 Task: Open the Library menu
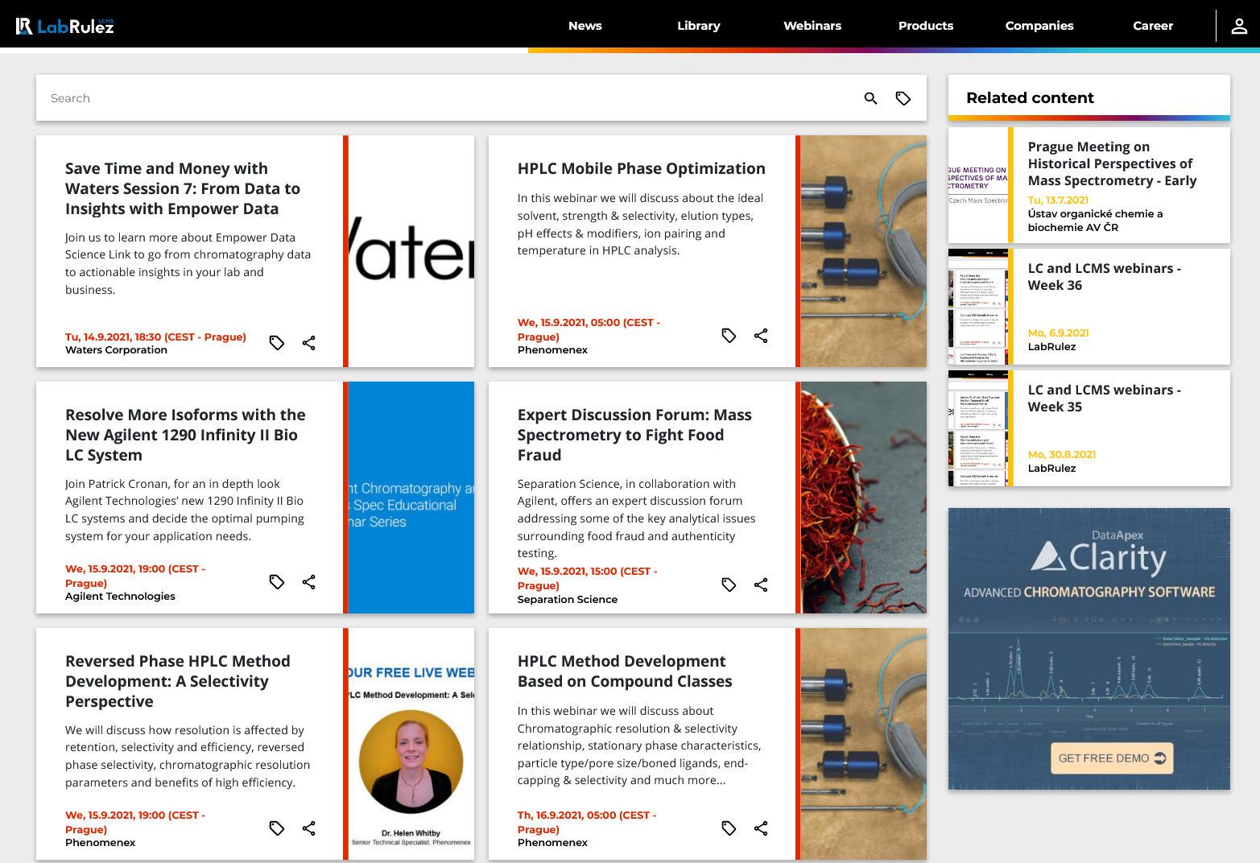(x=699, y=26)
